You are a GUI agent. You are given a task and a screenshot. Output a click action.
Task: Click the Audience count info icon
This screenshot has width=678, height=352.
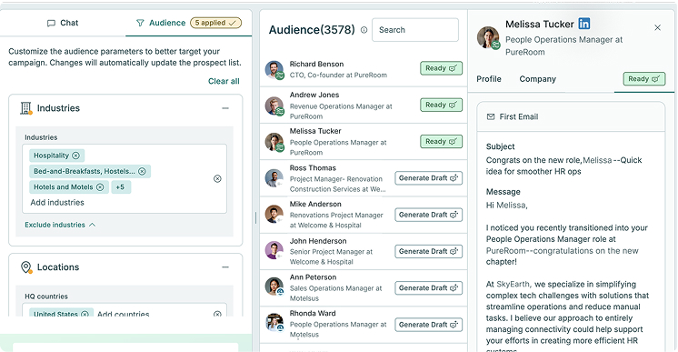[364, 30]
